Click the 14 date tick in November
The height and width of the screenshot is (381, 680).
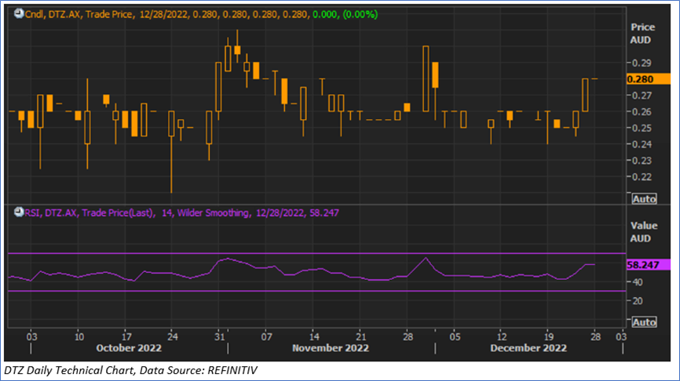click(x=314, y=337)
